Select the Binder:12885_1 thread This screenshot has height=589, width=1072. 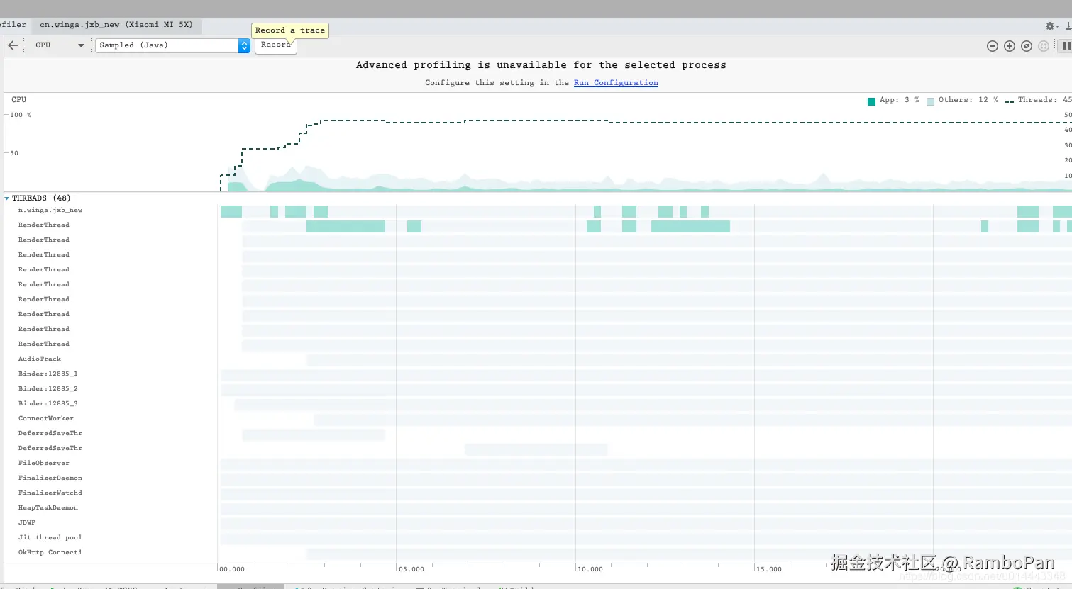48,374
